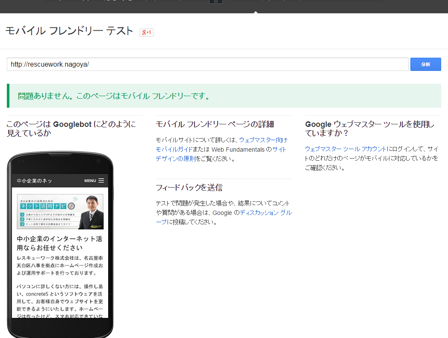The width and height of the screenshot is (448, 338).
Task: Click the モバイル フレンドリー テスト page heading
Action: click(x=69, y=31)
